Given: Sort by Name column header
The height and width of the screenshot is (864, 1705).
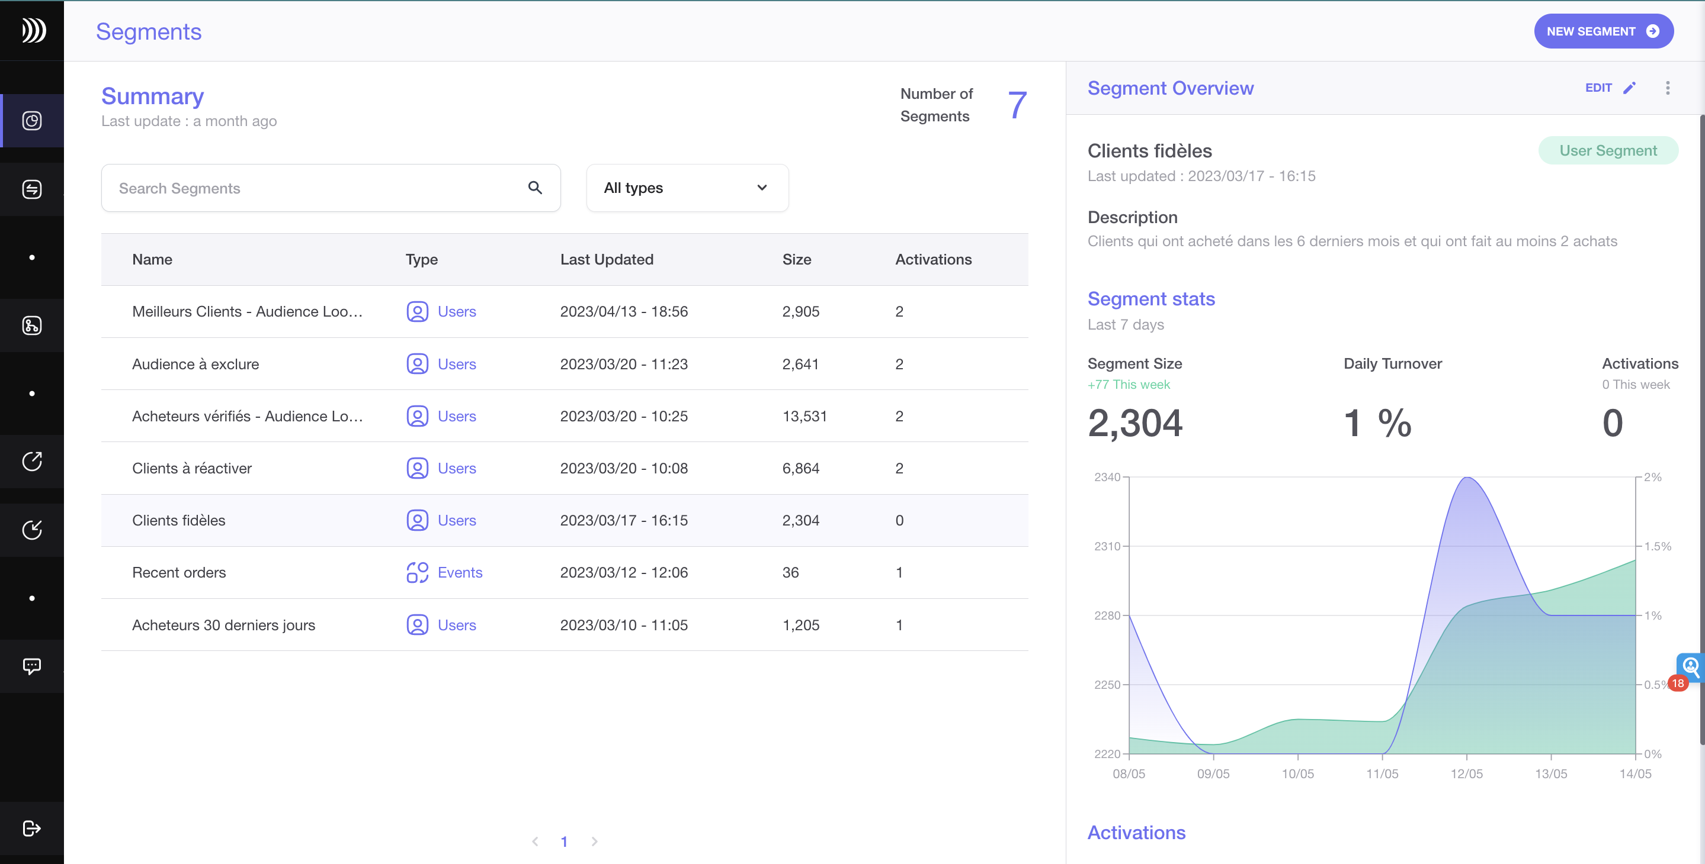Looking at the screenshot, I should click(x=152, y=259).
